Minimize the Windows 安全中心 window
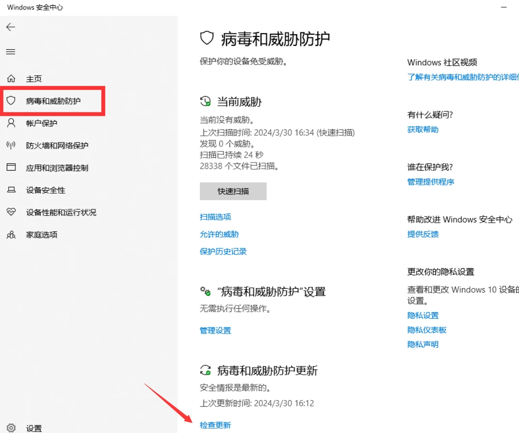 [x=504, y=7]
